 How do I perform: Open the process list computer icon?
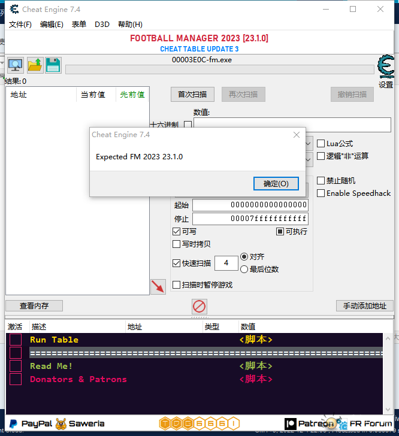click(16, 65)
